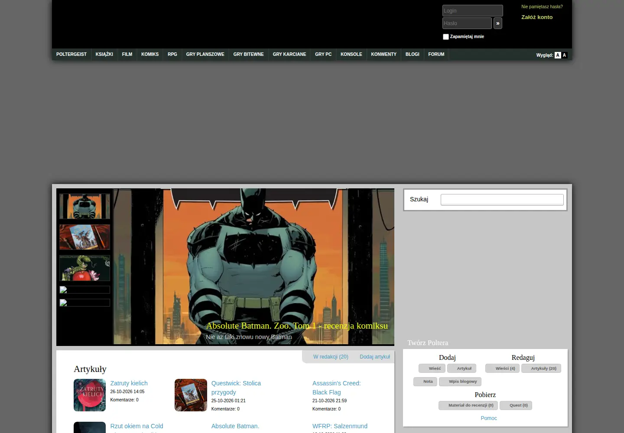Image resolution: width=624 pixels, height=433 pixels.
Task: Go to KONWENTY section
Action: (x=384, y=55)
